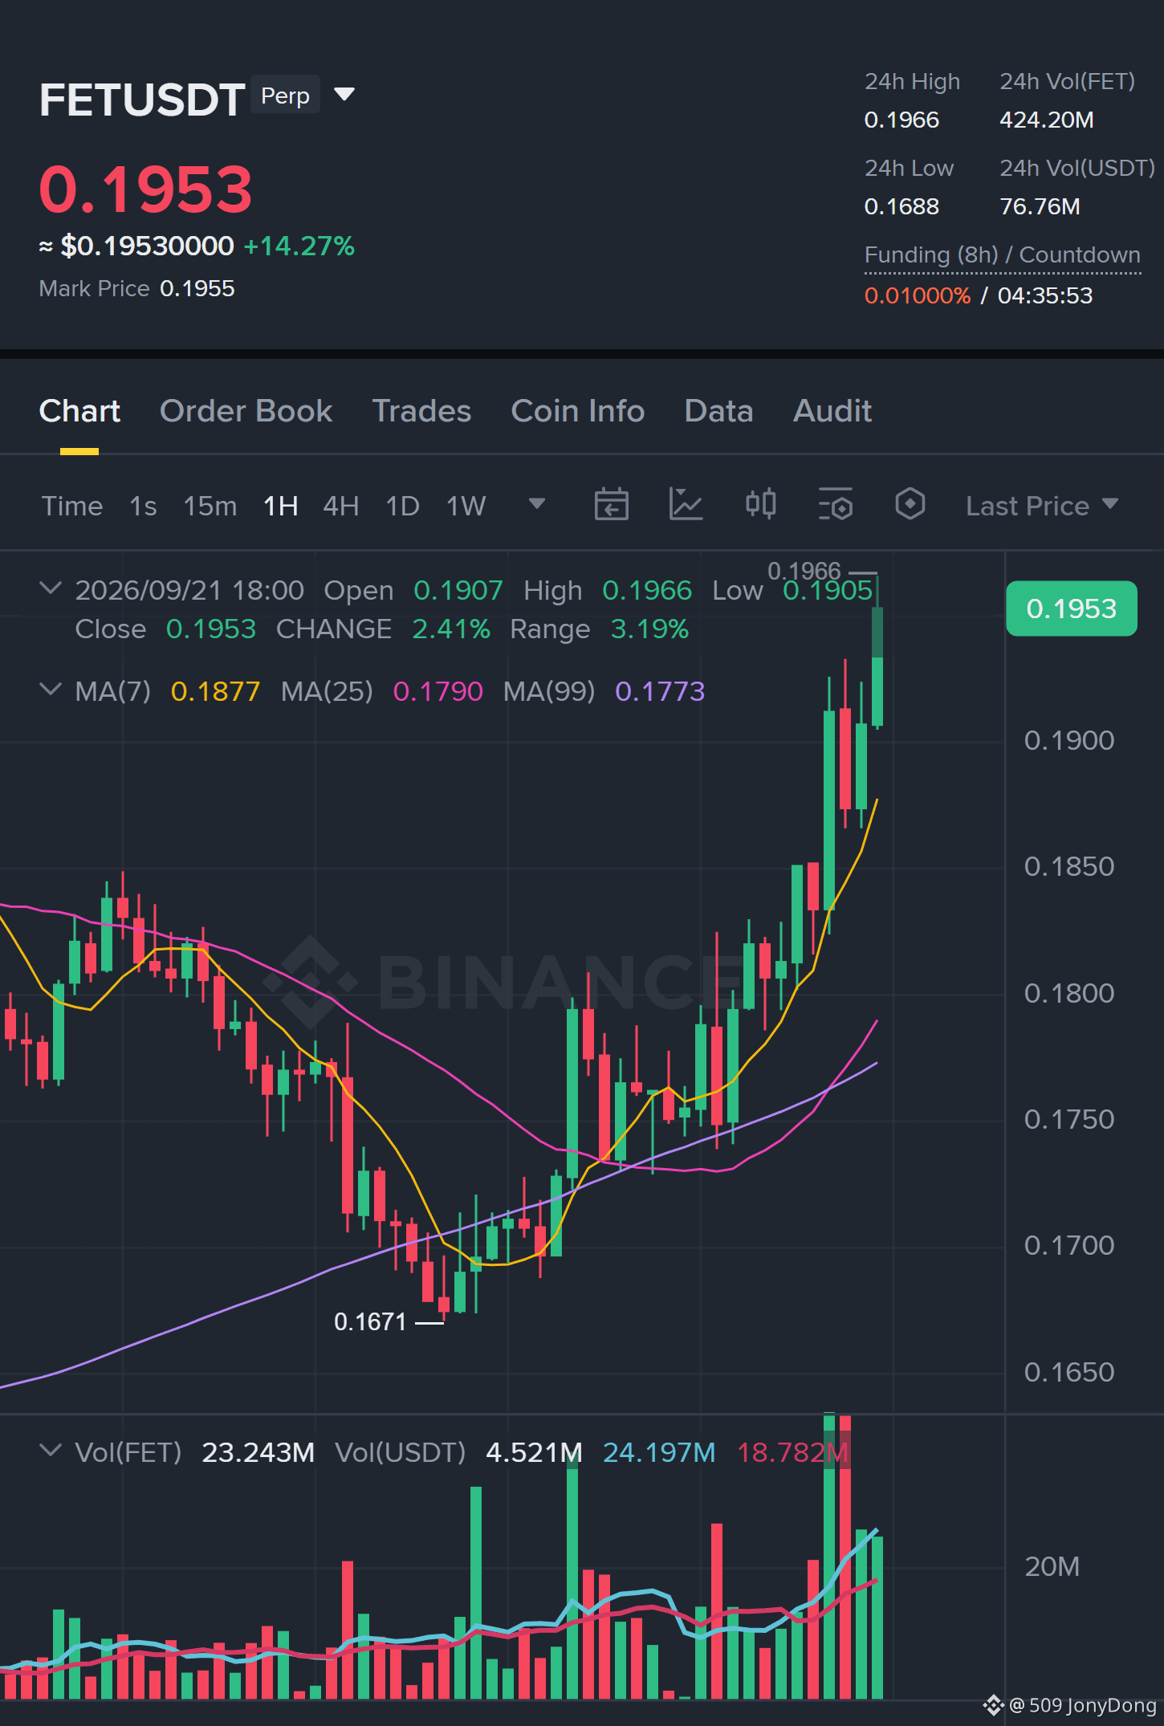Open the FETUSDT pair selector arrow

point(344,95)
